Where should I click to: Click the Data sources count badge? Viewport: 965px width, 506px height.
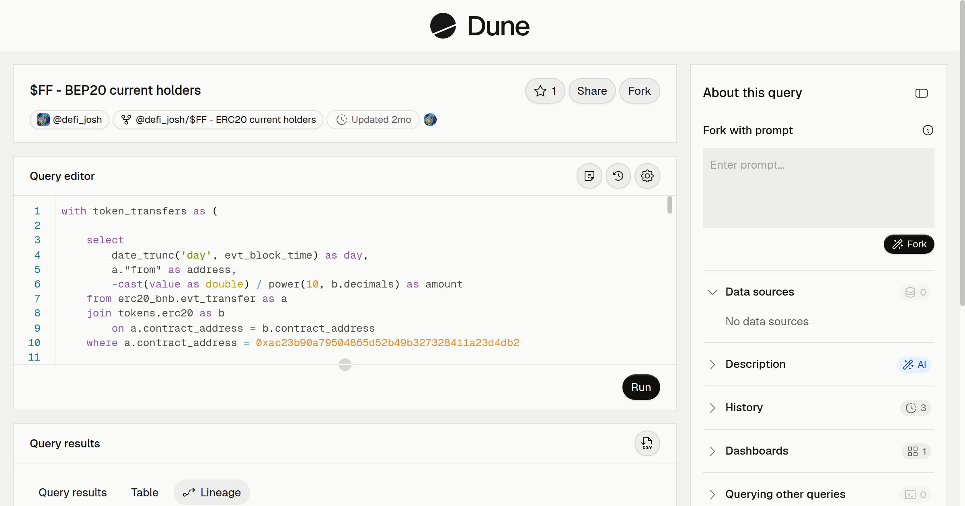[915, 292]
